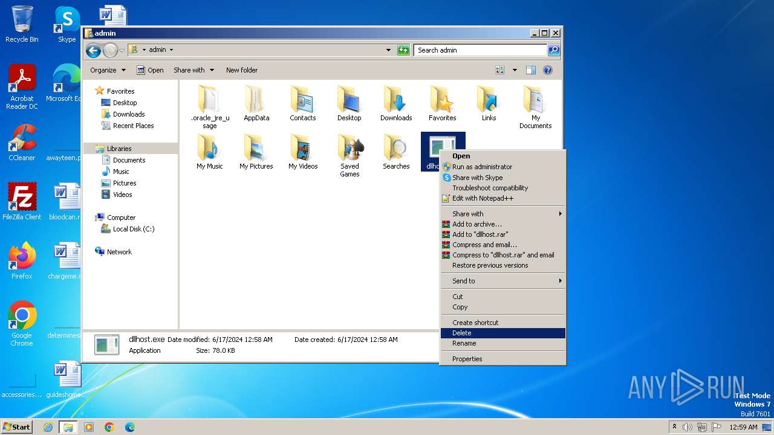Select the My Videos folder
Image resolution: width=774 pixels, height=435 pixels.
tap(302, 152)
